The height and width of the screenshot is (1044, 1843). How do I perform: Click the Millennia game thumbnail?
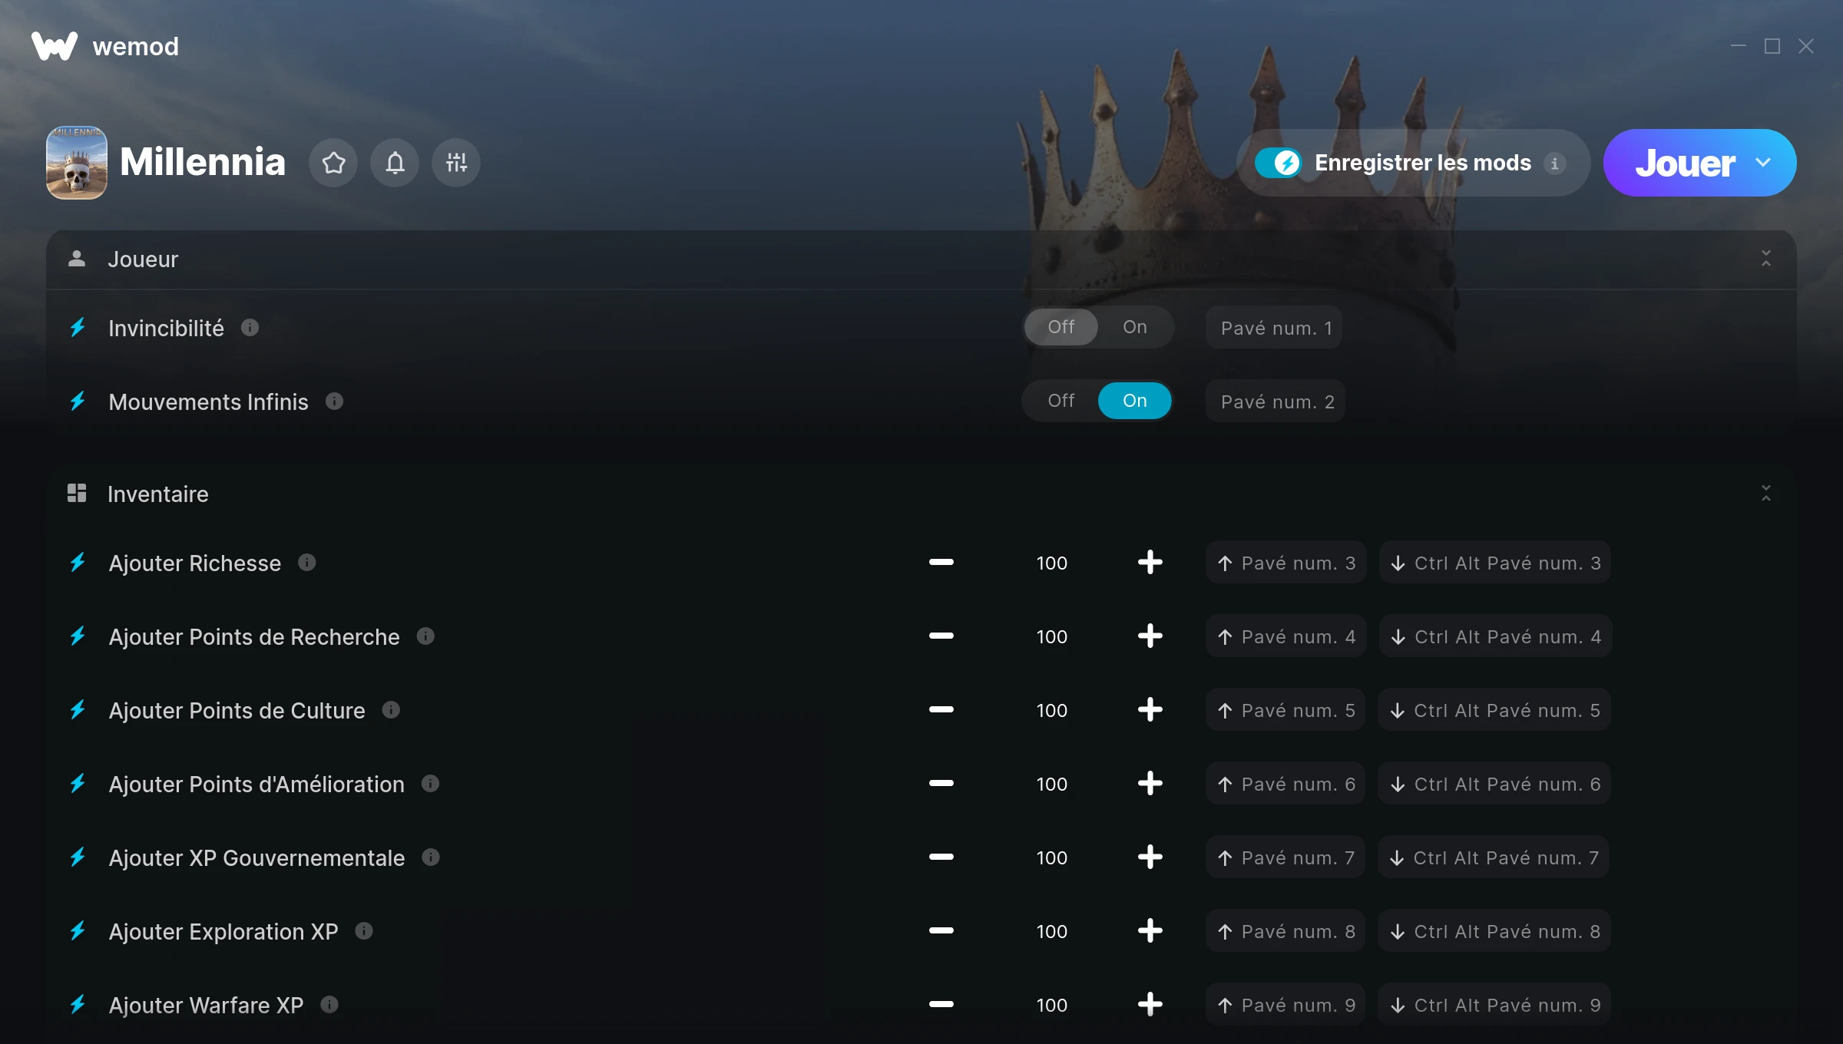tap(77, 163)
